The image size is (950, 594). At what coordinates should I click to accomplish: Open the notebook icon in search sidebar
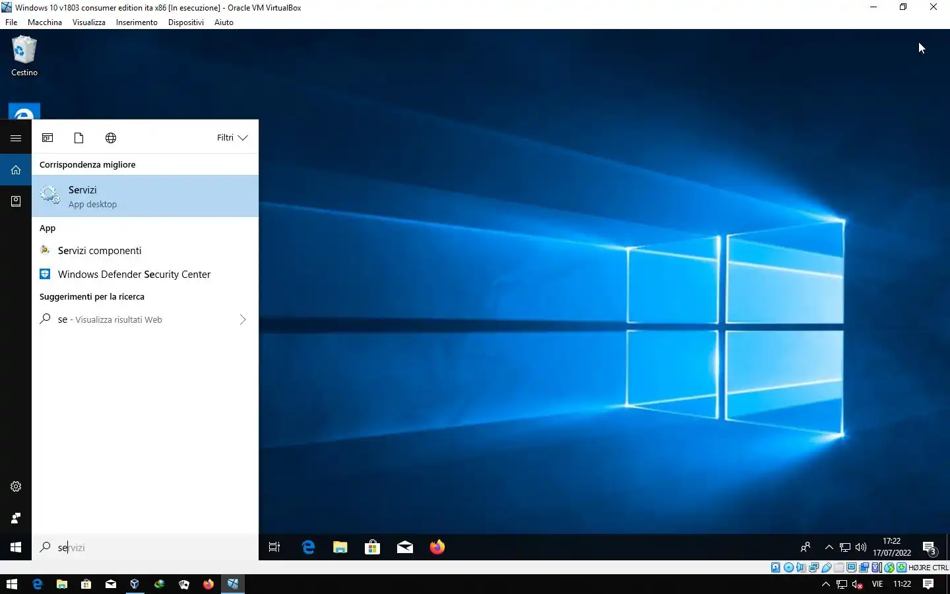click(16, 201)
